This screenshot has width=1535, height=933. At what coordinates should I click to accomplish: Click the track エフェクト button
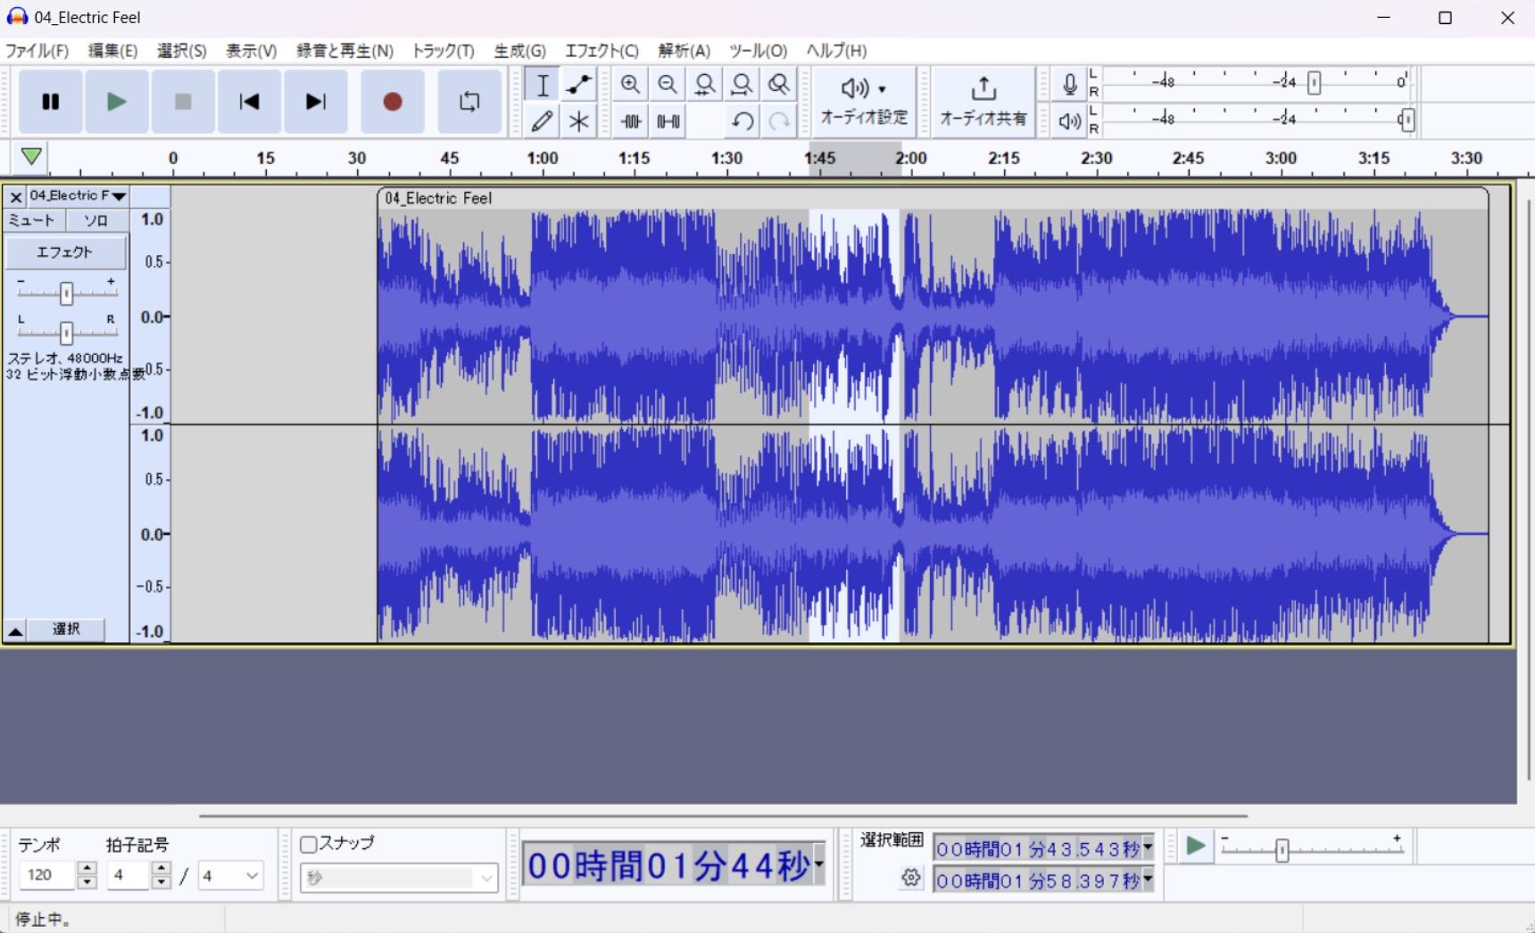(65, 252)
